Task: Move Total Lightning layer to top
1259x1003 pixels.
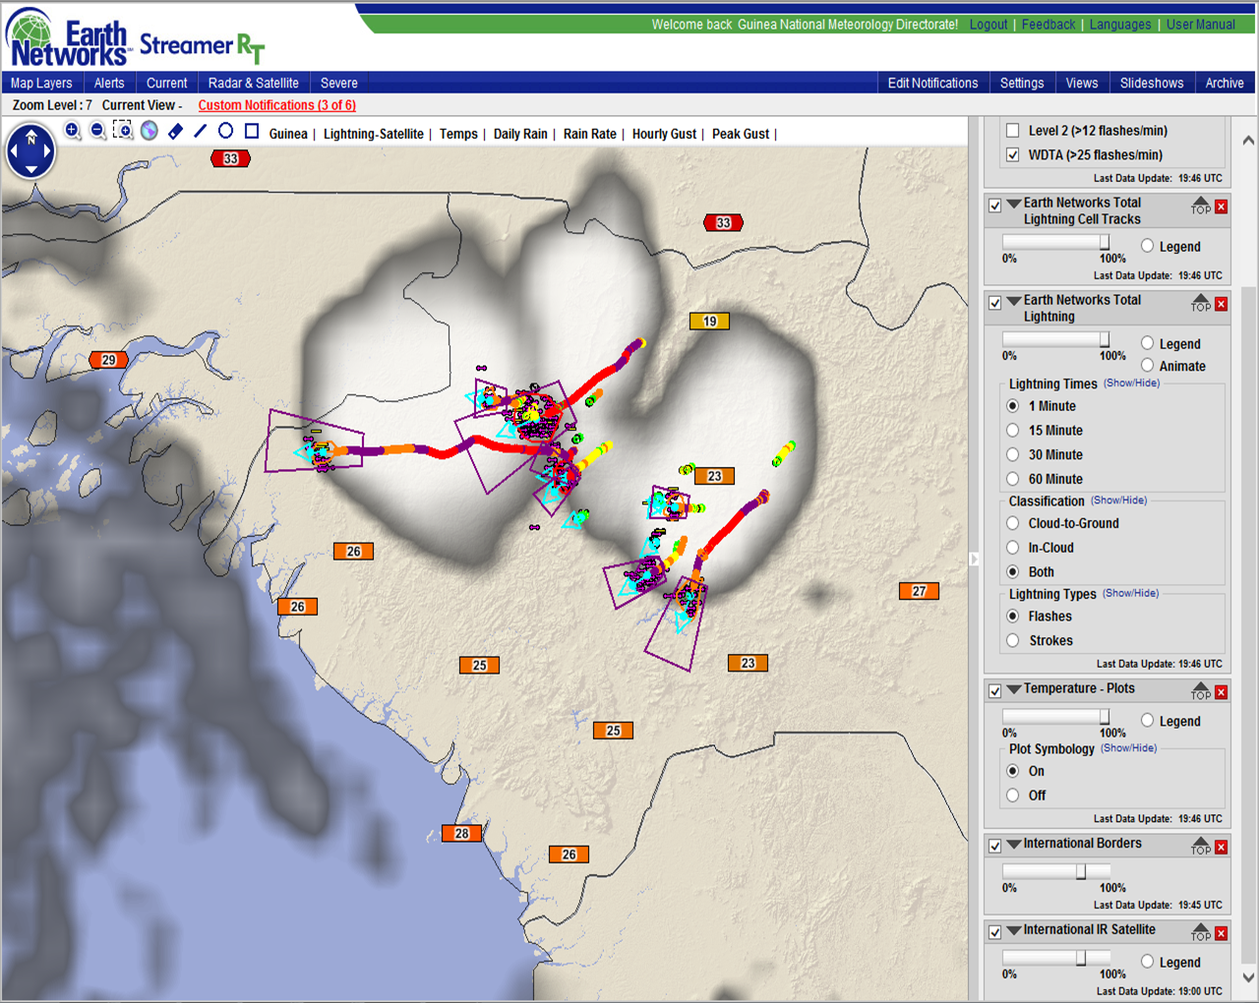Action: tap(1201, 302)
